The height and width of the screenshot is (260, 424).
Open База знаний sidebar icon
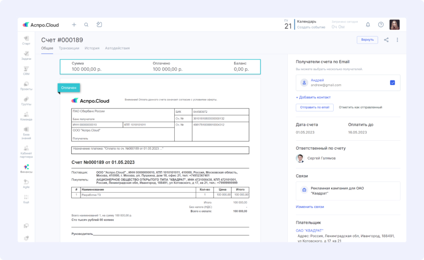pos(26,131)
